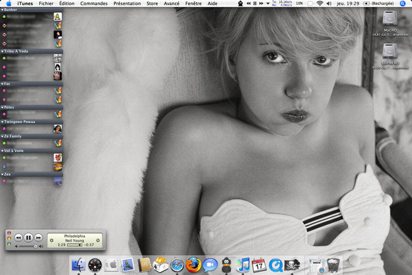The height and width of the screenshot is (275, 412).
Task: Click the battery Rechargée status item
Action: coord(379,3)
